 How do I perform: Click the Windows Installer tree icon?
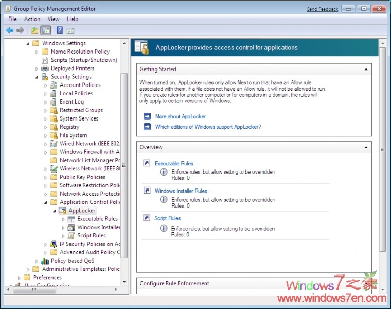[x=72, y=228]
